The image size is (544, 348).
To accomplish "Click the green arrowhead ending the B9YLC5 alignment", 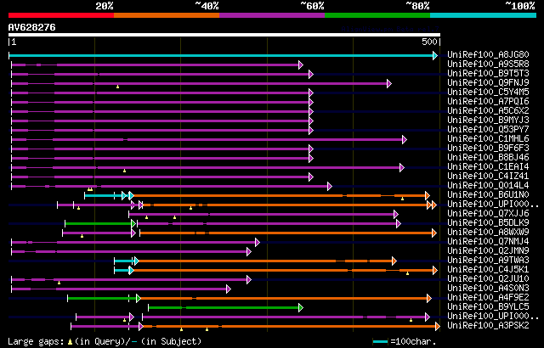I will (301, 308).
